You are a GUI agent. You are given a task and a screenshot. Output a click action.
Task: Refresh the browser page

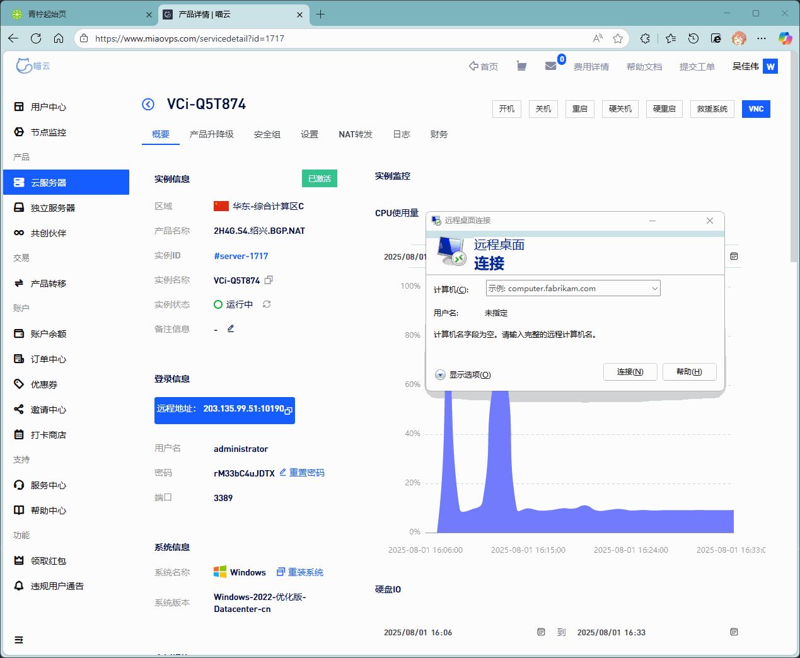(36, 38)
